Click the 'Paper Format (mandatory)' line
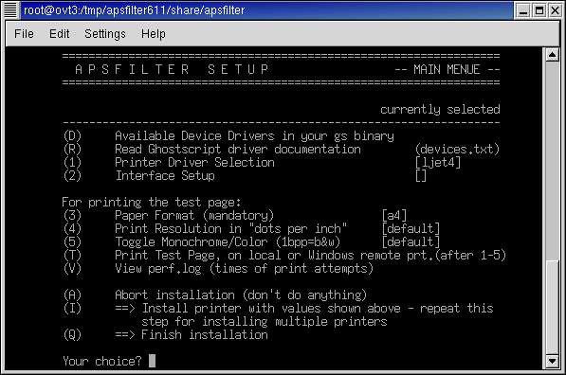This screenshot has height=375, width=566. (194, 215)
